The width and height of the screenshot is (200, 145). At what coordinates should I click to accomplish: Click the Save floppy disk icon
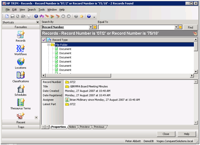tap(13, 16)
